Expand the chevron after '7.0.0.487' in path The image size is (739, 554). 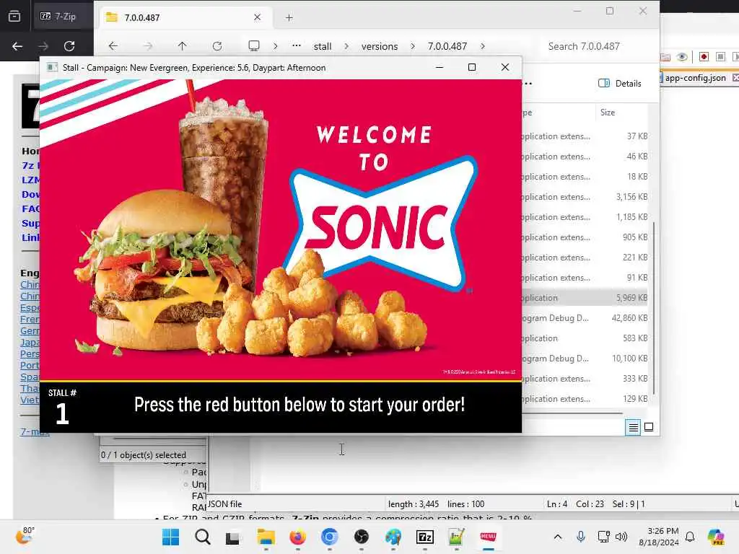coord(483,46)
